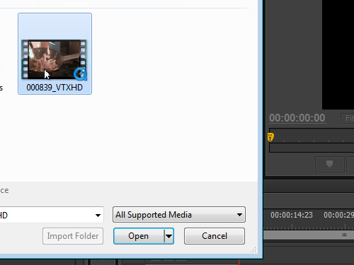The width and height of the screenshot is (354, 265).
Task: Click the dialog resize grip in corner
Action: (x=253, y=249)
